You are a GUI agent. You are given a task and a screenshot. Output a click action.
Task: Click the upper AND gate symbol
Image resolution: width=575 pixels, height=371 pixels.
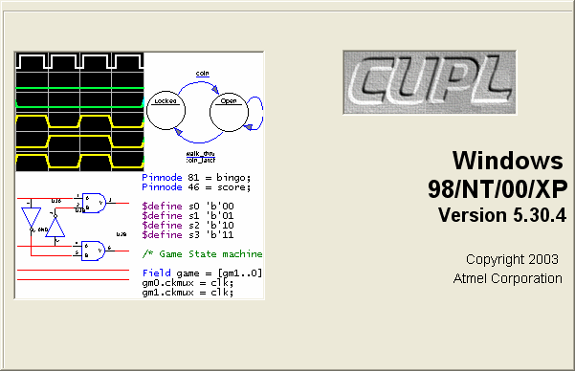click(94, 203)
